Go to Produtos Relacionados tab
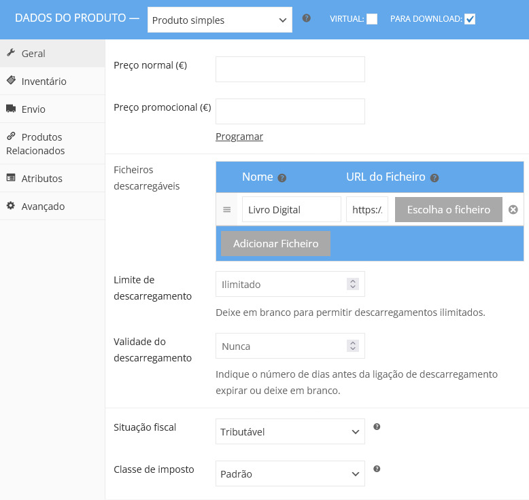Image resolution: width=529 pixels, height=500 pixels. coord(52,143)
